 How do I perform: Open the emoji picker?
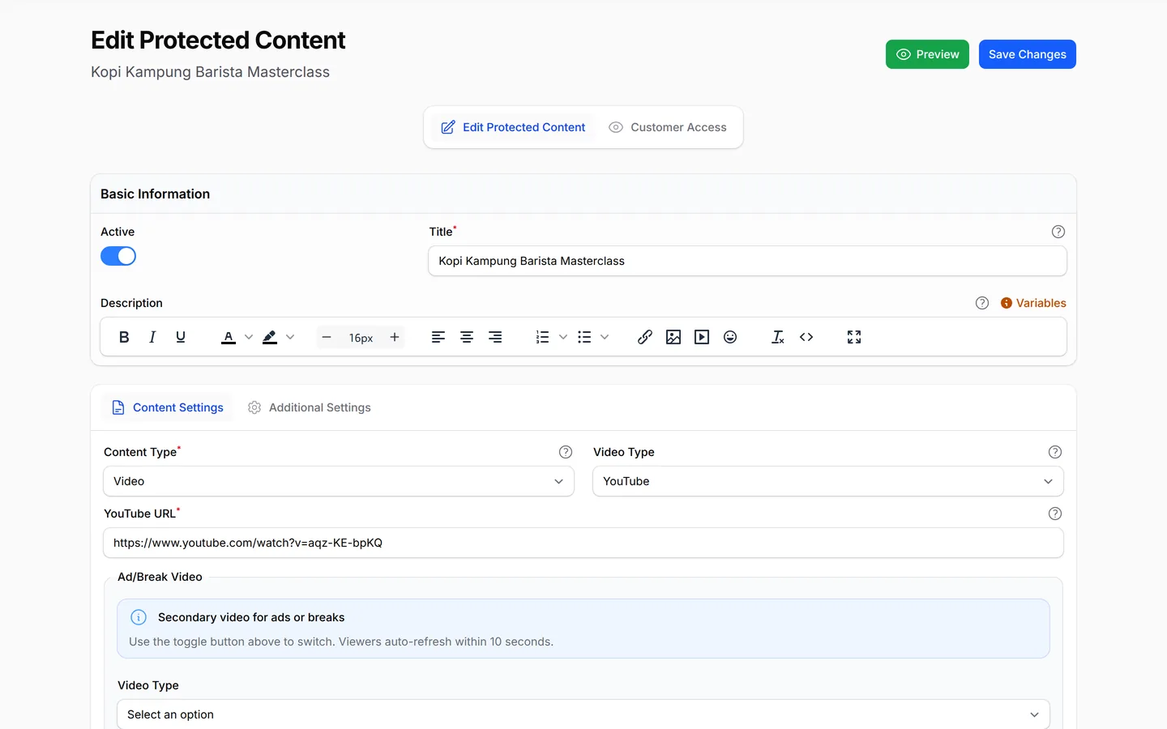[730, 337]
